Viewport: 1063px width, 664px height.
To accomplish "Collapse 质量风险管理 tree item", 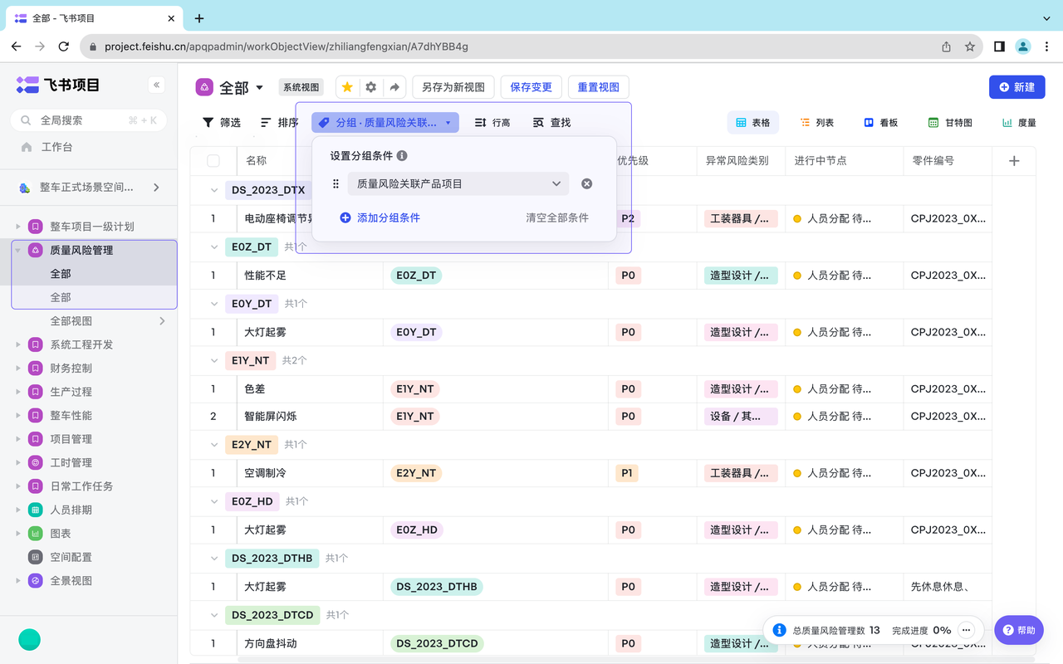I will [x=18, y=251].
